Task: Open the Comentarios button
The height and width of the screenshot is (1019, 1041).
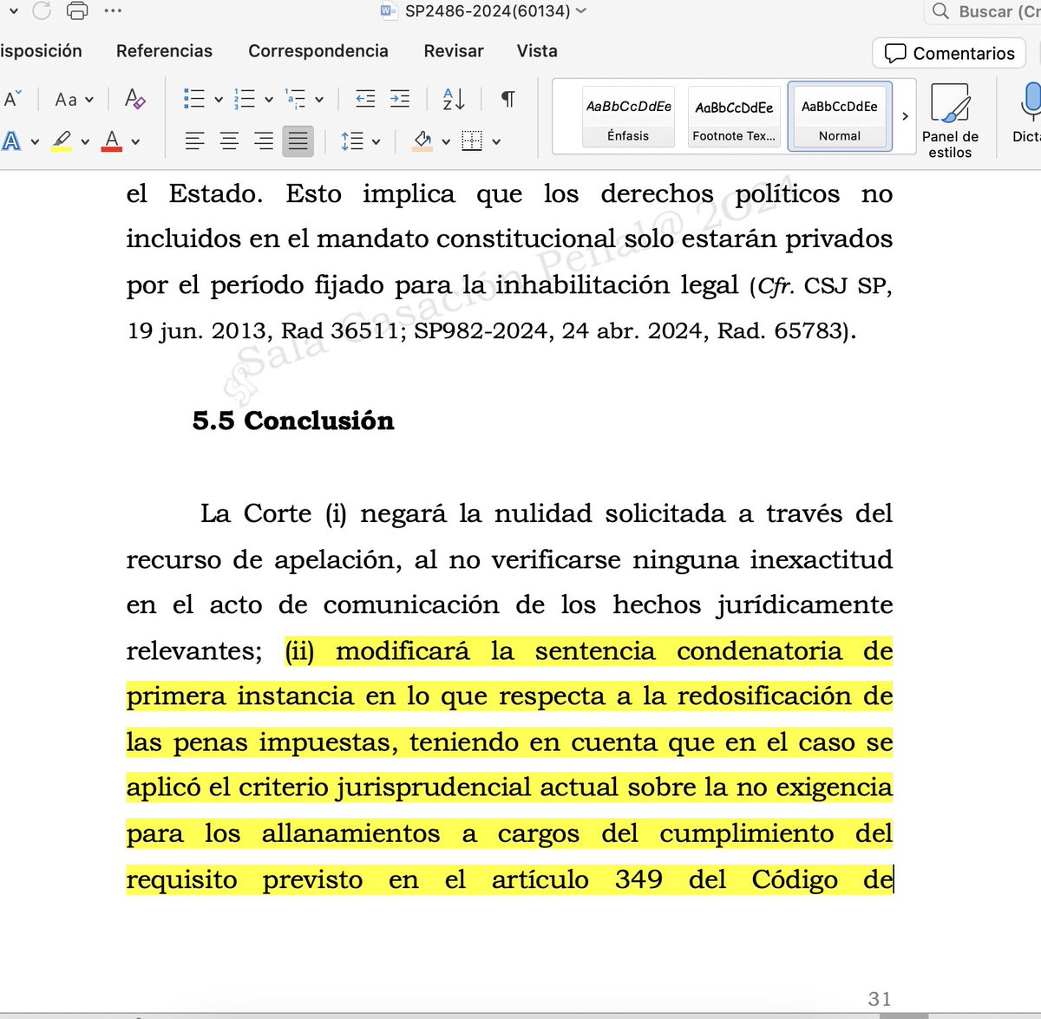Action: click(x=950, y=53)
